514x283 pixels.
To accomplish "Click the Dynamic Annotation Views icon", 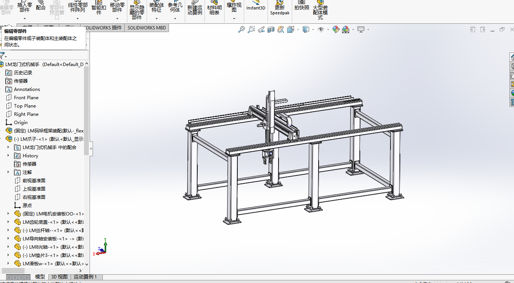I will tap(281, 29).
